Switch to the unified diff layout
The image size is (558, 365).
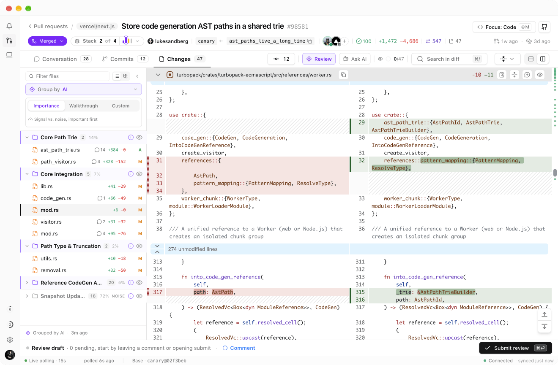click(531, 59)
